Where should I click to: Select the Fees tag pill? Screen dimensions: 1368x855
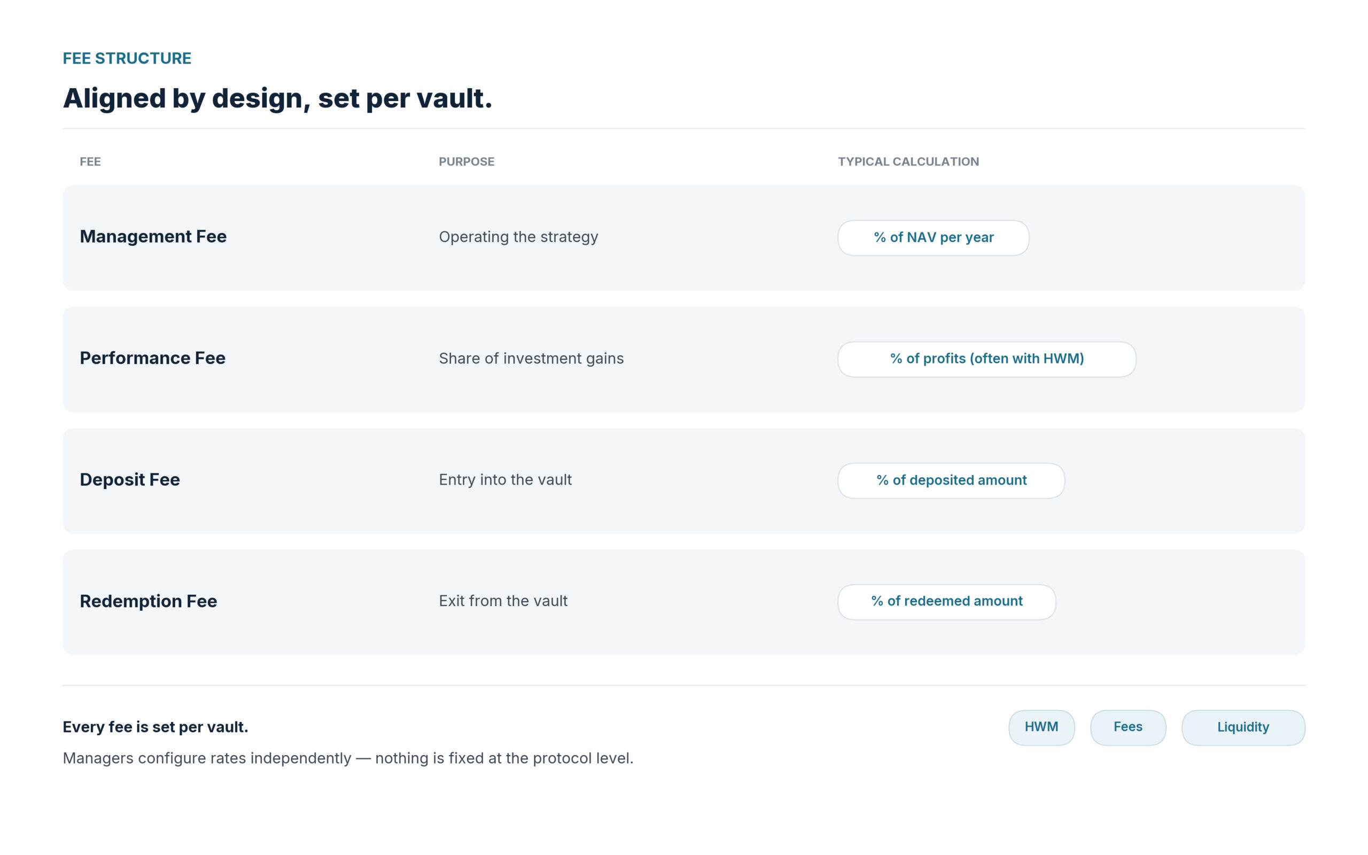click(1128, 727)
